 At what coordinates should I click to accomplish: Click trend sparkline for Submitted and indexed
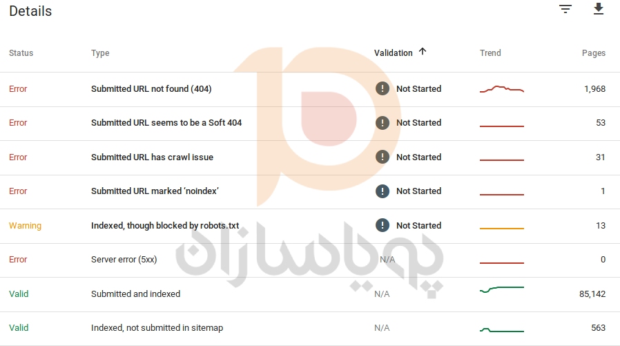point(502,289)
